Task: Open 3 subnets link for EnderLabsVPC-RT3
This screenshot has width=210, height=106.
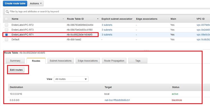Action: (x=107, y=30)
